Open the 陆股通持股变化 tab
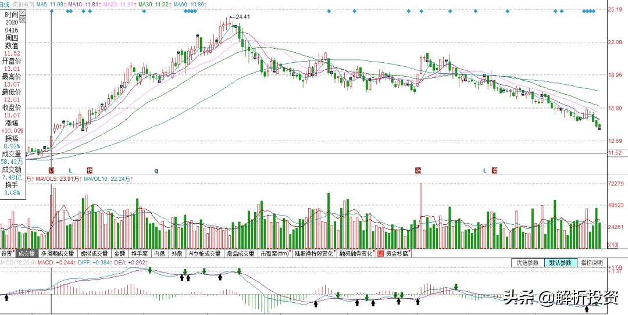Viewport: 628px width, 315px height. point(315,254)
